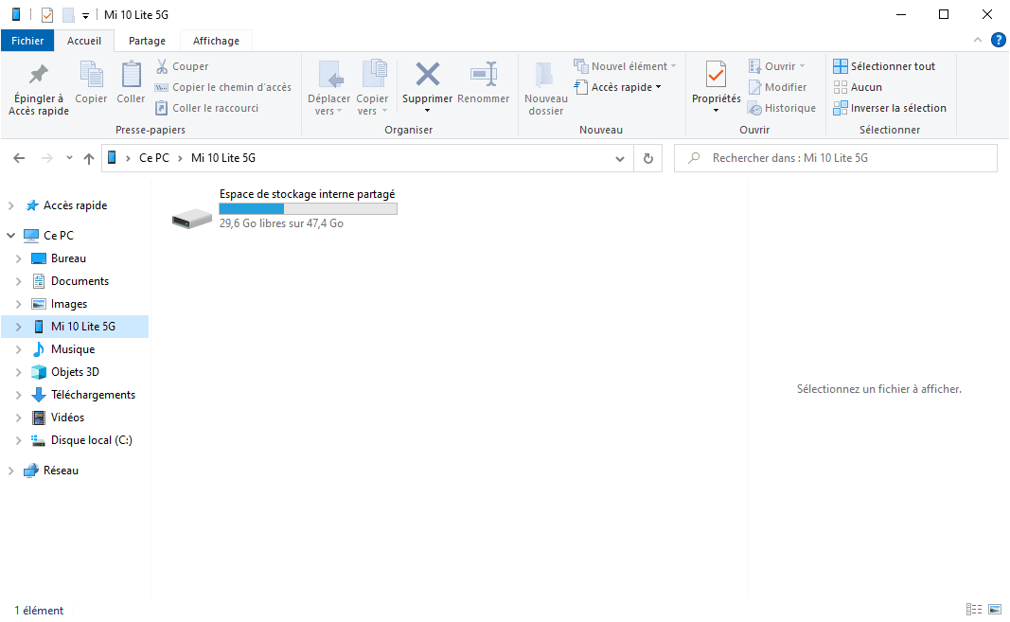1010x622 pixels.
Task: Collapse the Ce PC tree node
Action: coord(11,236)
